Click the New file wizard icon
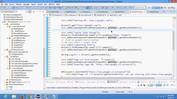The width and height of the screenshot is (177, 99). [2, 8]
